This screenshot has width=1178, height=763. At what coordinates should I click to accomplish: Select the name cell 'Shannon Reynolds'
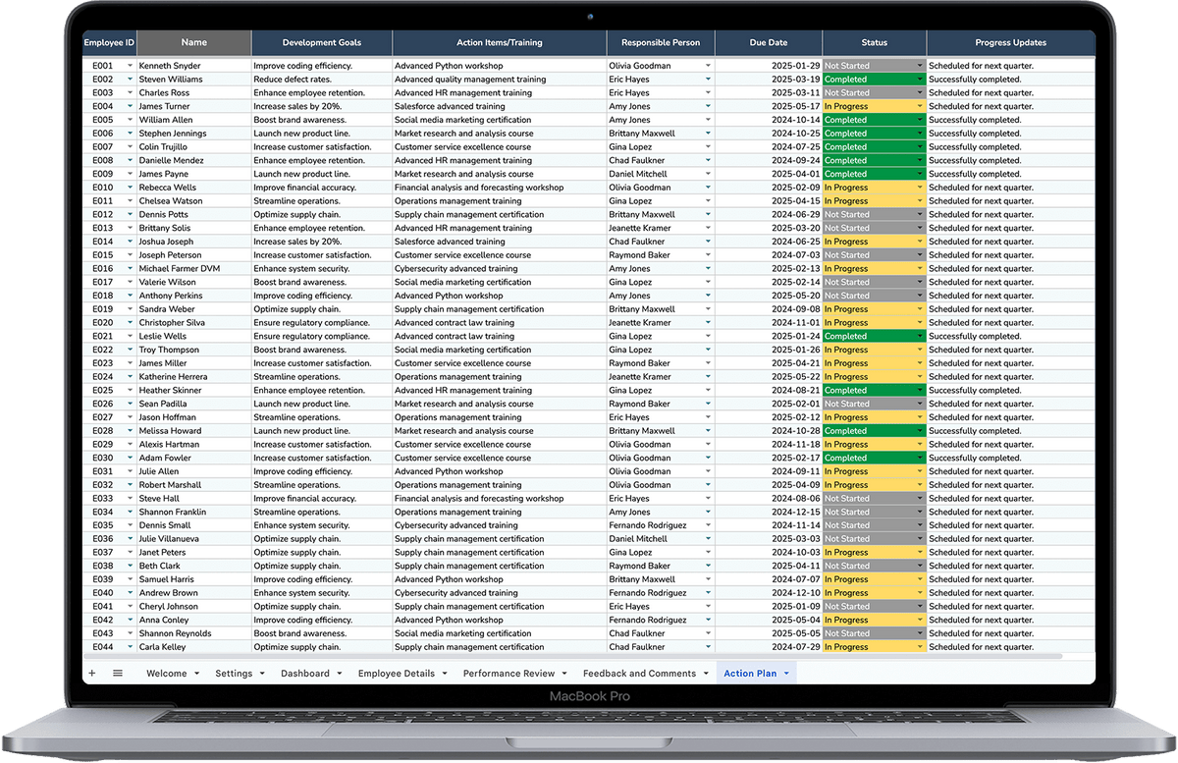[x=194, y=633]
